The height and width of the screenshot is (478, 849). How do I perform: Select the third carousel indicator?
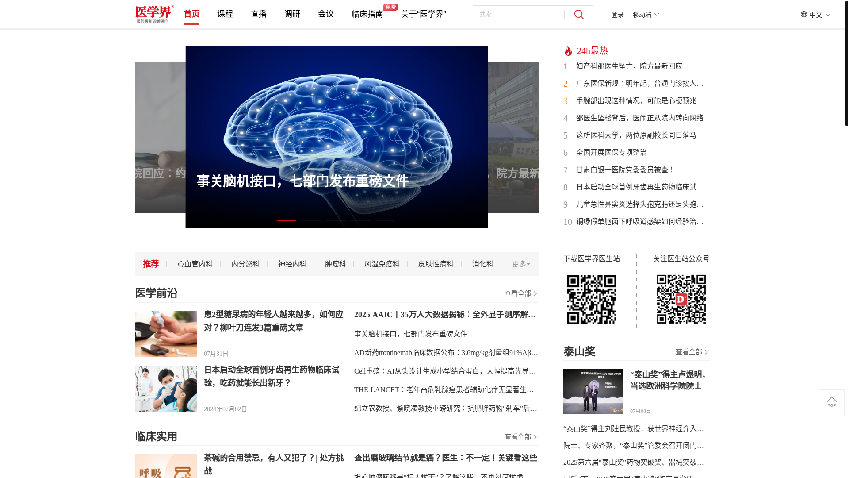pos(336,220)
